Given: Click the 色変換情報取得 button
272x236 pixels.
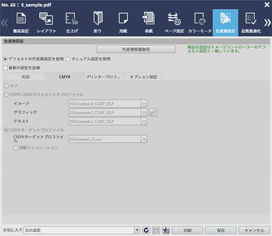Looking at the screenshot, I should pyautogui.click(x=136, y=50).
